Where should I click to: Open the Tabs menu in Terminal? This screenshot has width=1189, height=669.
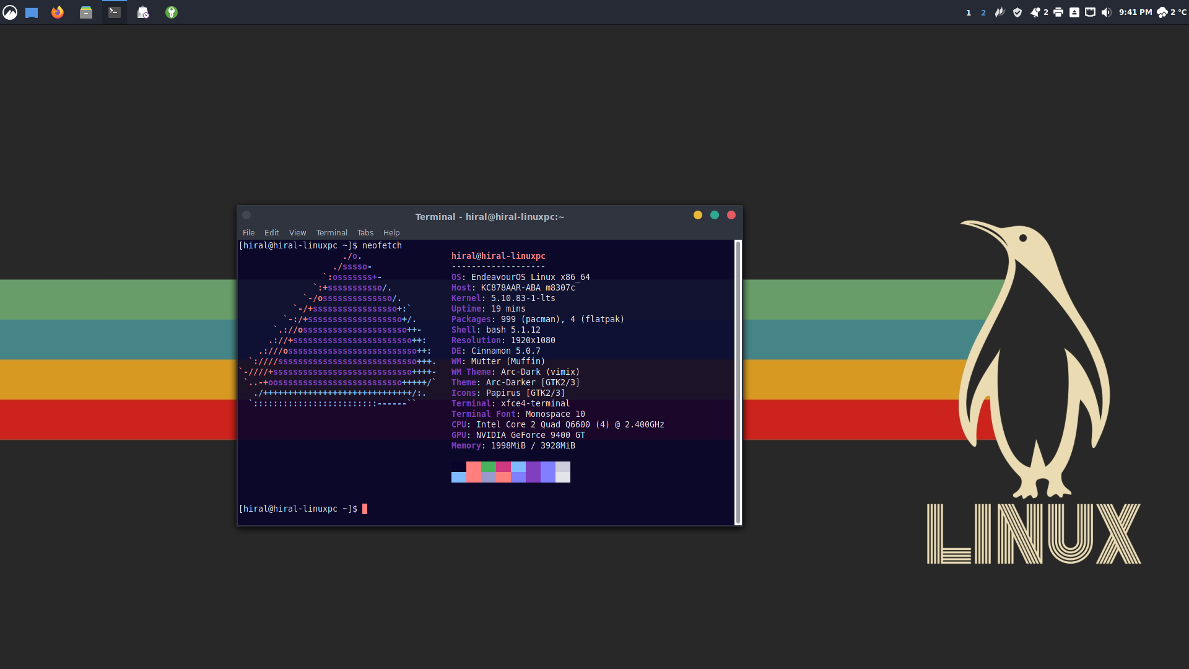pos(365,233)
